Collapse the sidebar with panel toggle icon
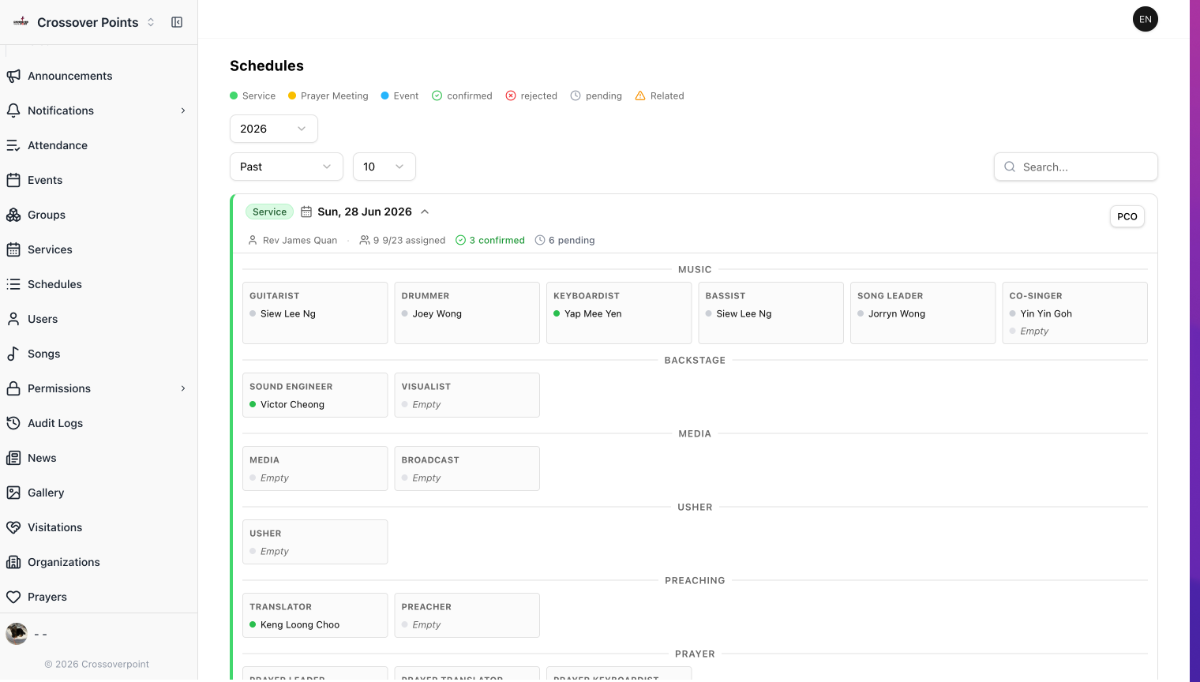The image size is (1200, 682). 177,22
